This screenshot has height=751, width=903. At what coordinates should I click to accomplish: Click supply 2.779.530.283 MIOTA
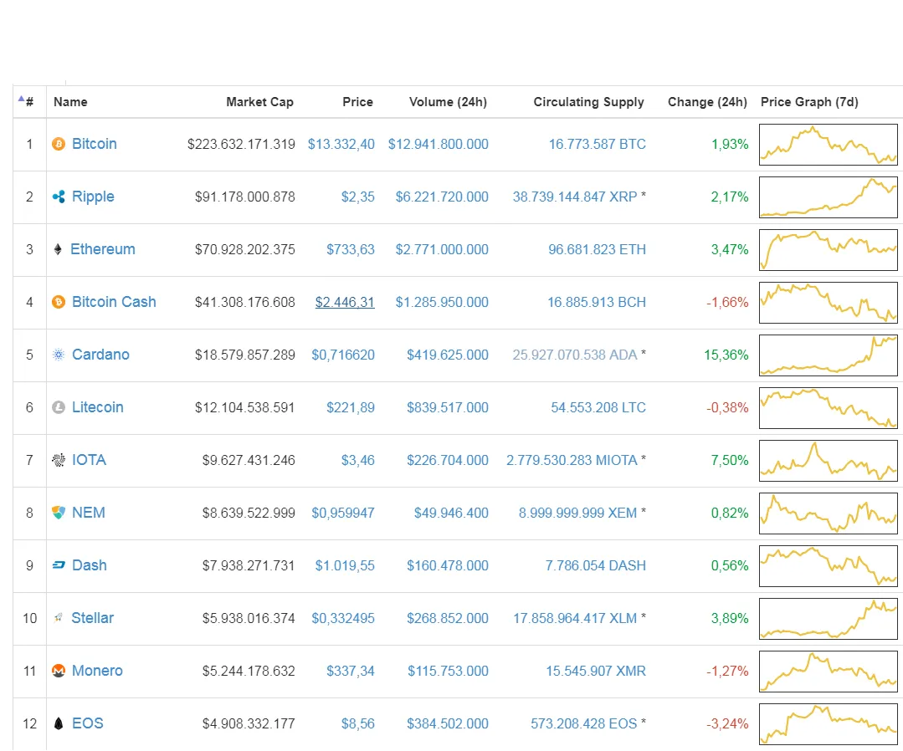pos(572,460)
